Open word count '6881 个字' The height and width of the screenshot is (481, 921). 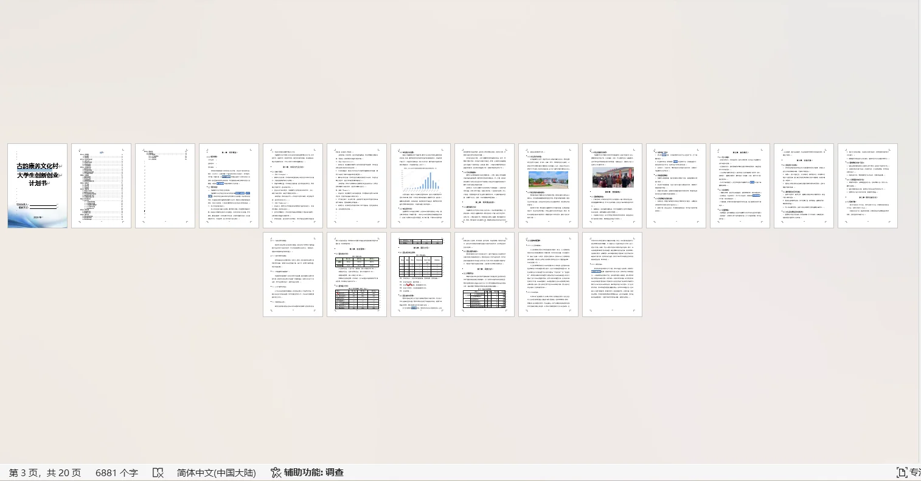[117, 472]
